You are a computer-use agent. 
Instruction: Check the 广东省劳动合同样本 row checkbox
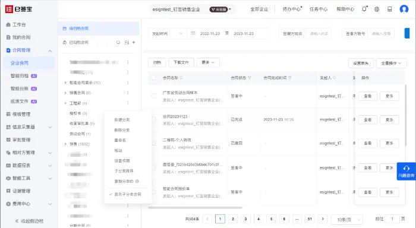tap(153, 96)
